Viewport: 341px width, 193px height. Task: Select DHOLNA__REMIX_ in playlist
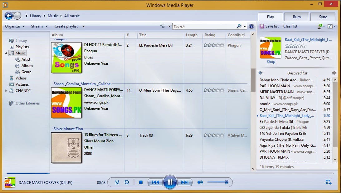click(295, 157)
